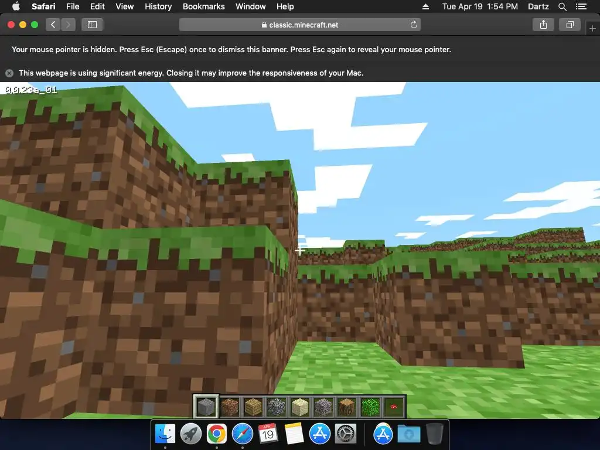Viewport: 600px width, 450px height.
Task: Open the Bookmarks menu
Action: click(x=203, y=6)
